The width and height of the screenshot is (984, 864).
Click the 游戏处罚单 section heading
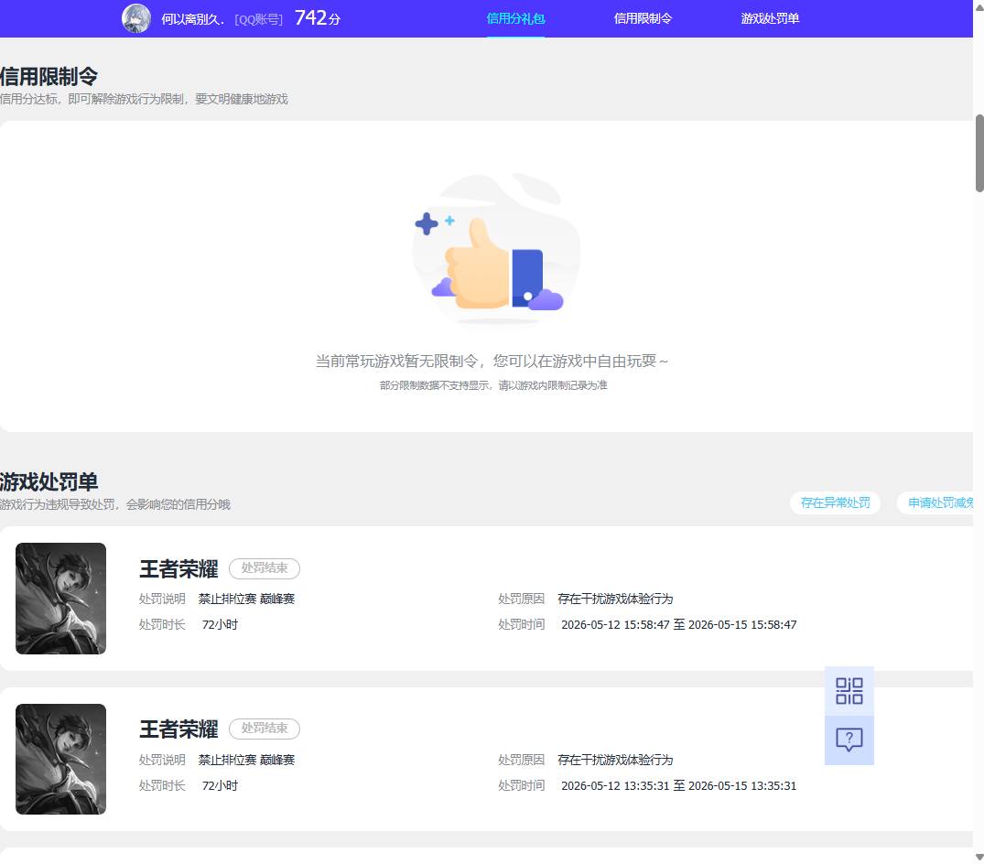coord(49,482)
